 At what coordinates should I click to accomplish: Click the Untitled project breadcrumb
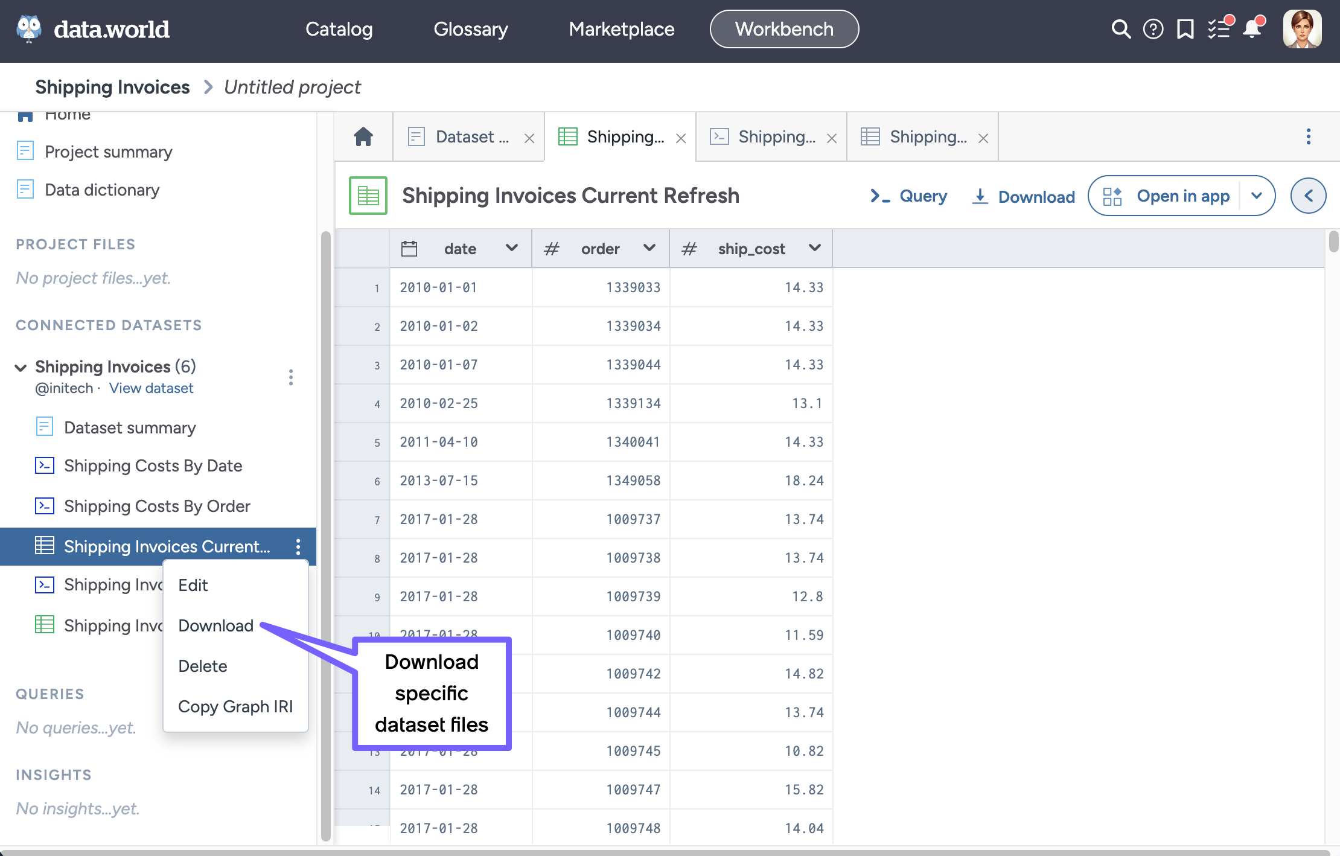pos(292,87)
